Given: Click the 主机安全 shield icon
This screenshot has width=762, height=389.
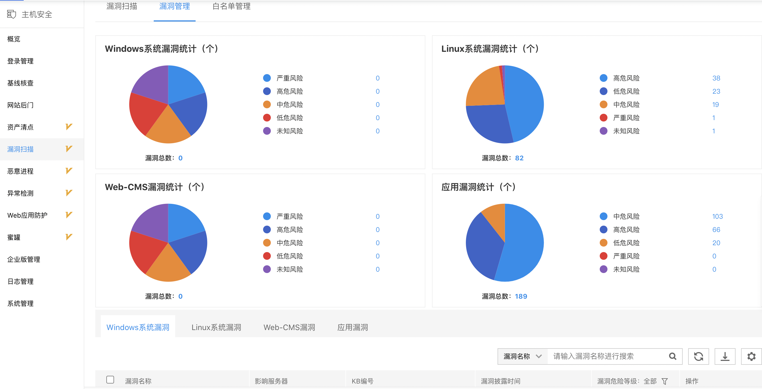Looking at the screenshot, I should point(11,14).
